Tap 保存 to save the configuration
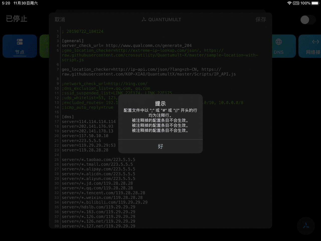This screenshot has height=241, width=321. 261,19
